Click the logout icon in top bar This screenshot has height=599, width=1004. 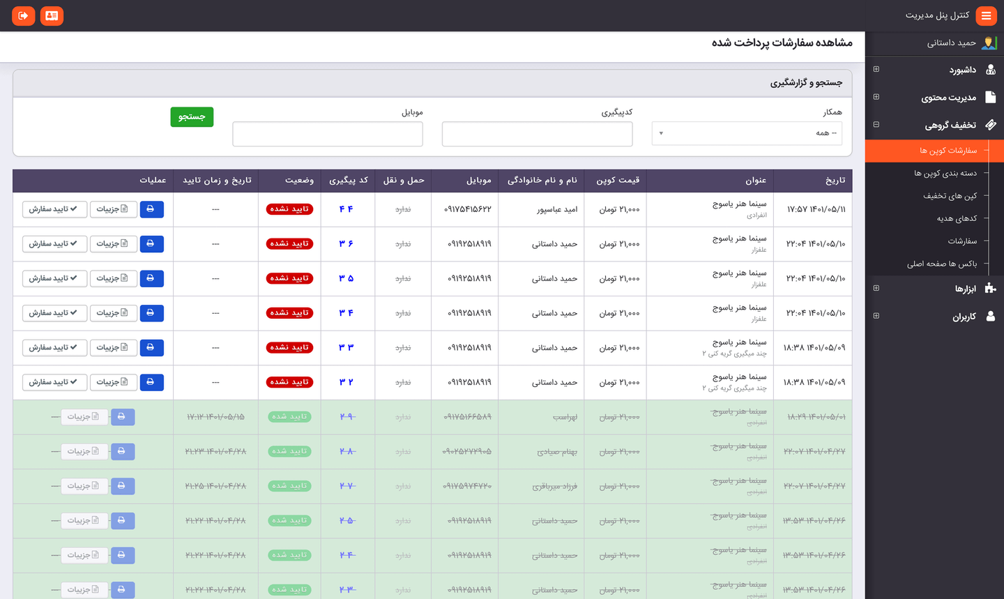click(x=23, y=15)
